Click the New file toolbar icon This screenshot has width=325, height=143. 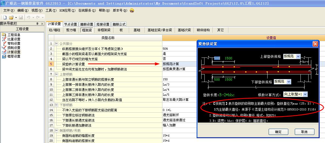coord(5,17)
